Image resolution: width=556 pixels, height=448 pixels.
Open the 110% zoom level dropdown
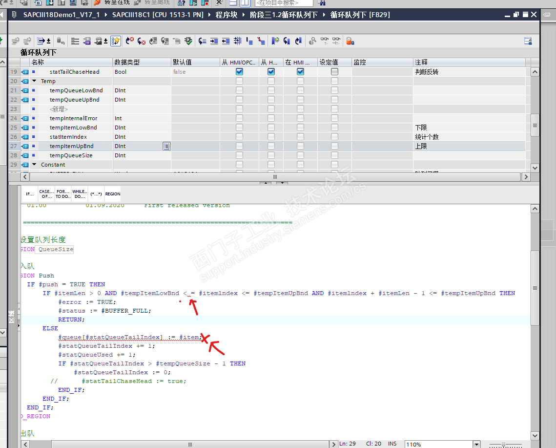pyautogui.click(x=476, y=444)
